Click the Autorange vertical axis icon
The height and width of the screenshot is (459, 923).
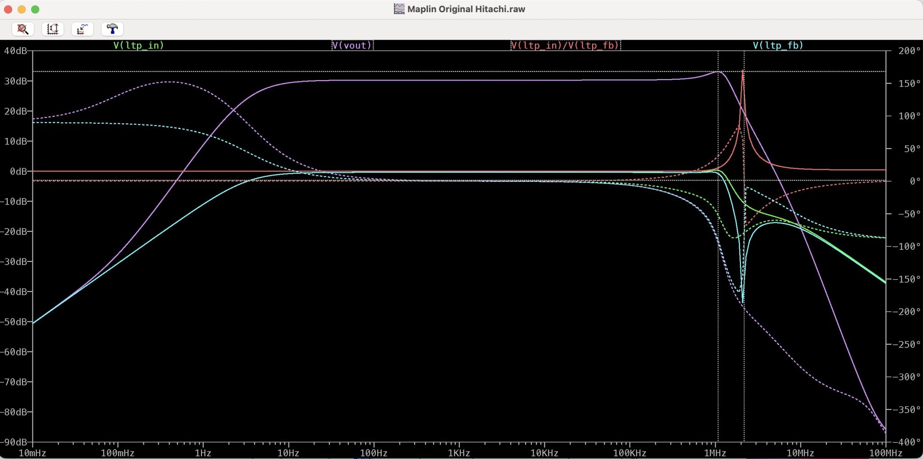click(53, 29)
